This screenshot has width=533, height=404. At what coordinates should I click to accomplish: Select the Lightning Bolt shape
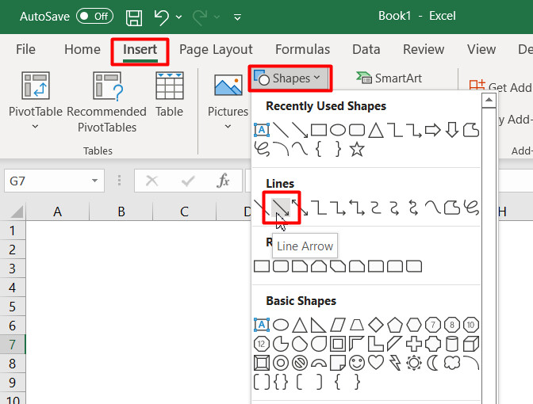[x=395, y=363]
